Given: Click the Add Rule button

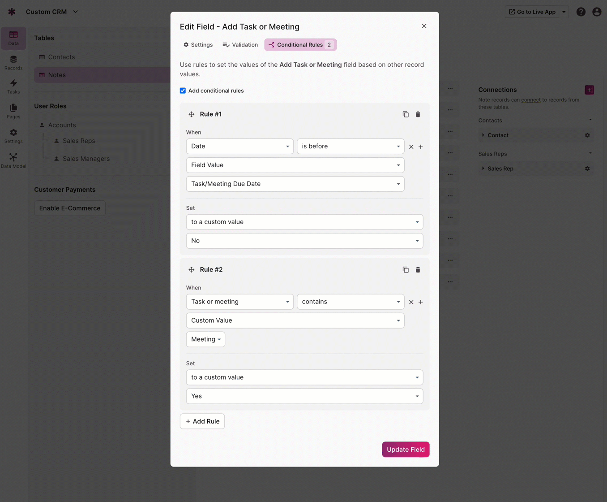Looking at the screenshot, I should (x=202, y=421).
